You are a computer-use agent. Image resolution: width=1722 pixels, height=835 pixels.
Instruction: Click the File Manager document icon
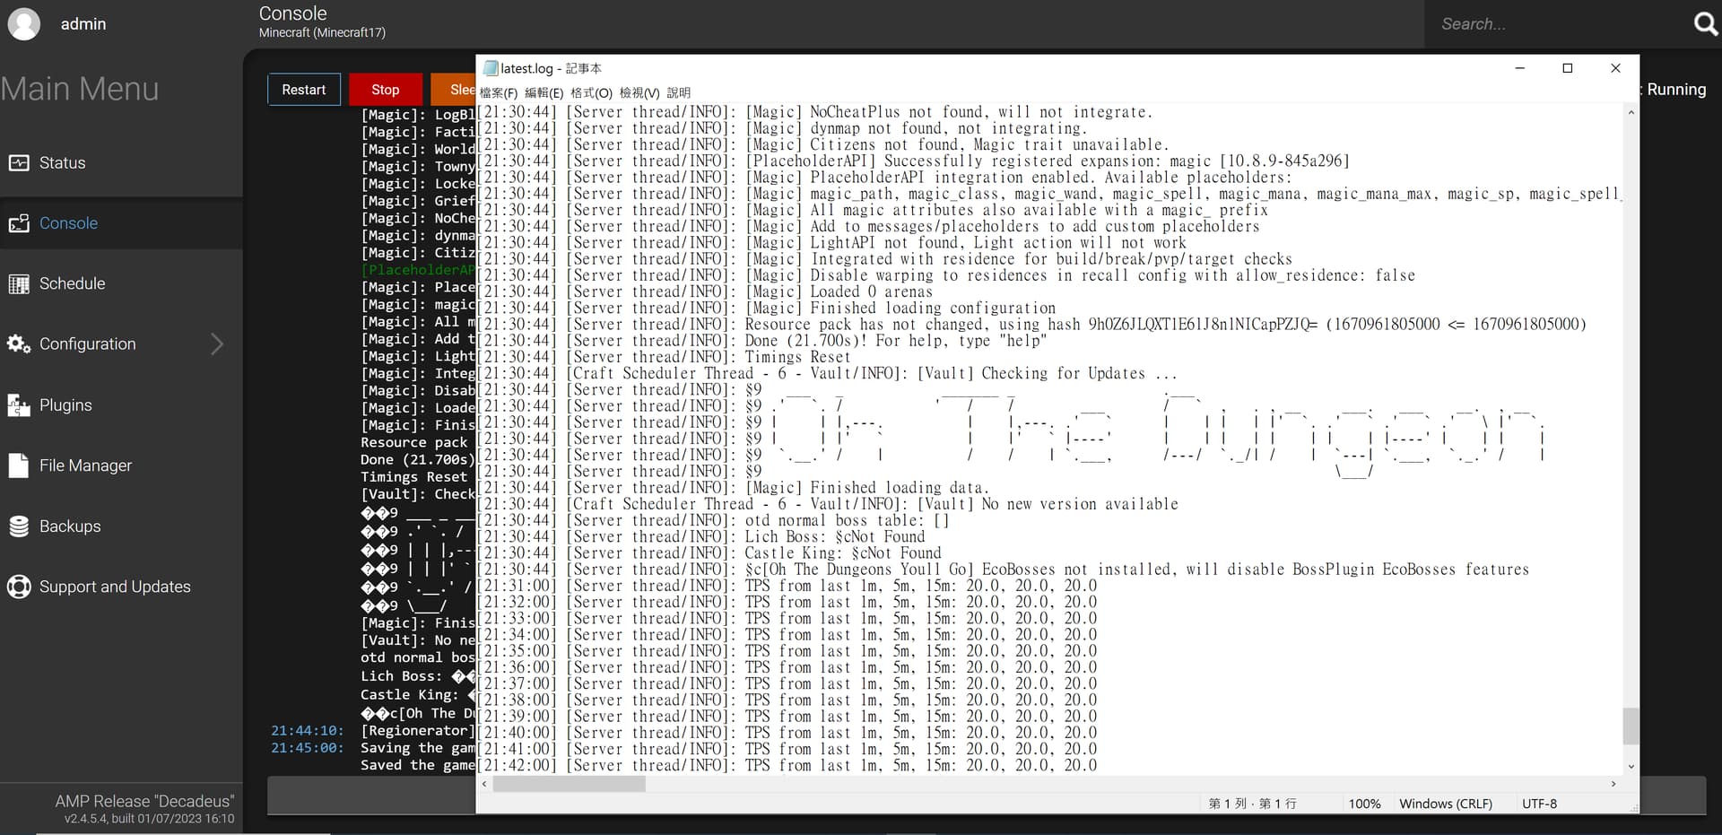(x=19, y=465)
